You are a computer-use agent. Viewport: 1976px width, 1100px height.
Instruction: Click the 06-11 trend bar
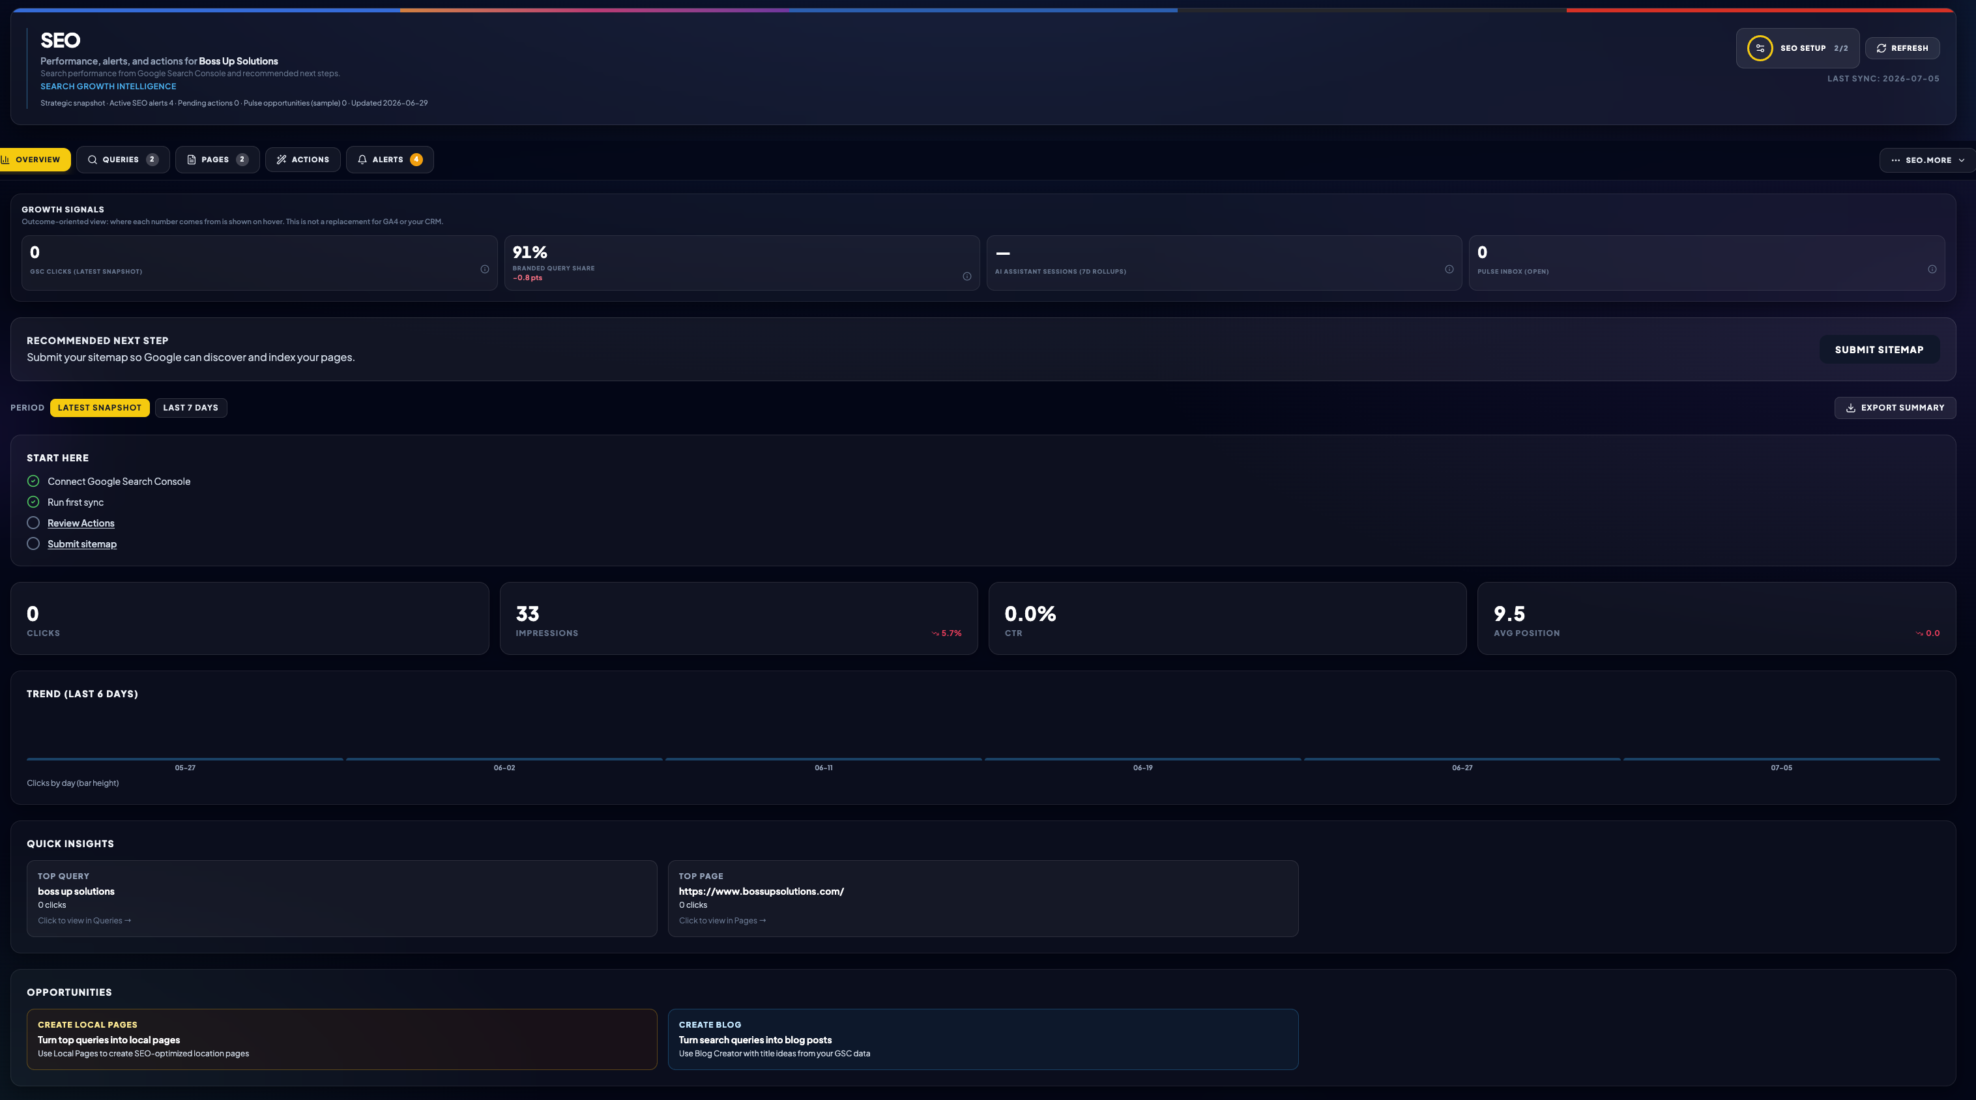click(823, 759)
